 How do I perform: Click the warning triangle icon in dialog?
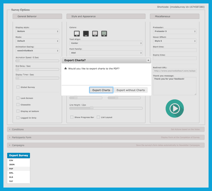pos(66,68)
